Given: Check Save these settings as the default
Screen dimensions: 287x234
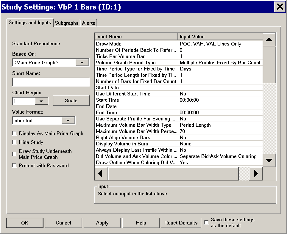Looking at the screenshot, I should coord(207,222).
